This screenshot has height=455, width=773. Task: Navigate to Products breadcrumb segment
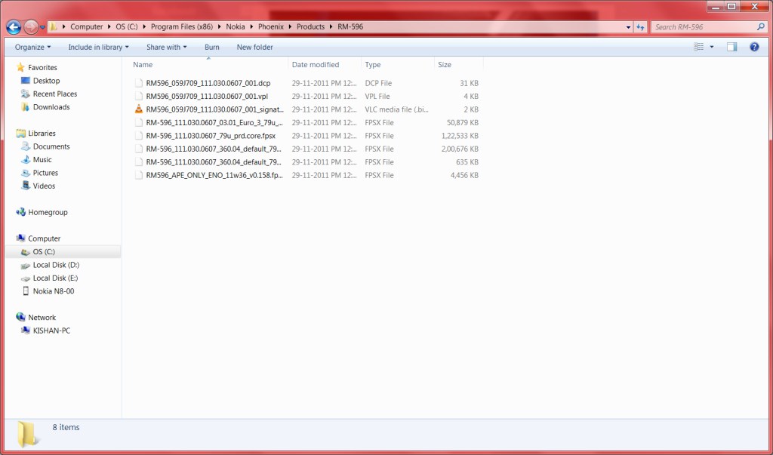[310, 26]
